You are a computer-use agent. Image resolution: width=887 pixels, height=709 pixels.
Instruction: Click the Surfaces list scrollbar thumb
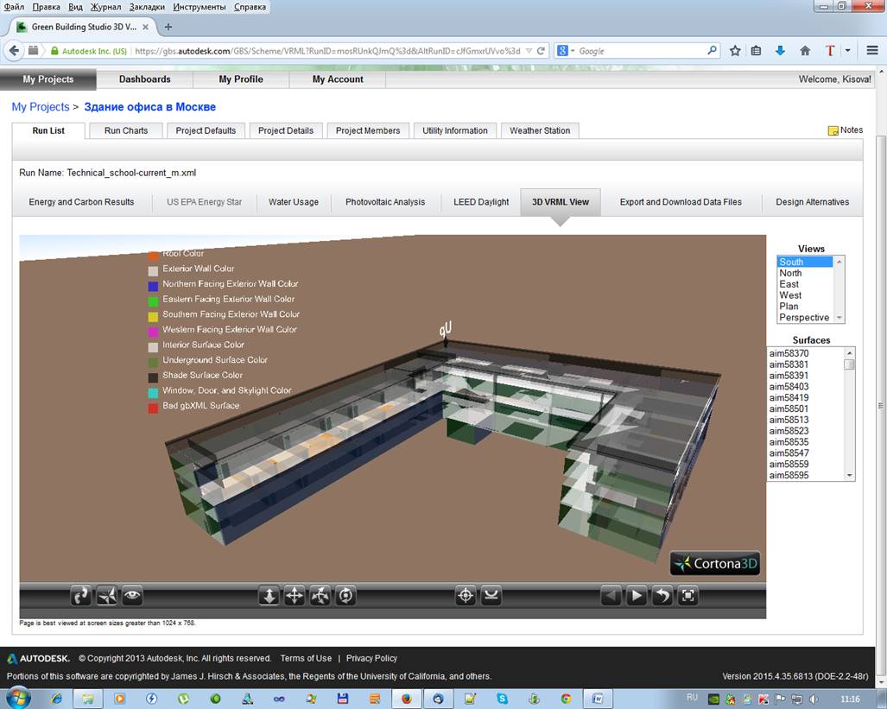(x=850, y=364)
